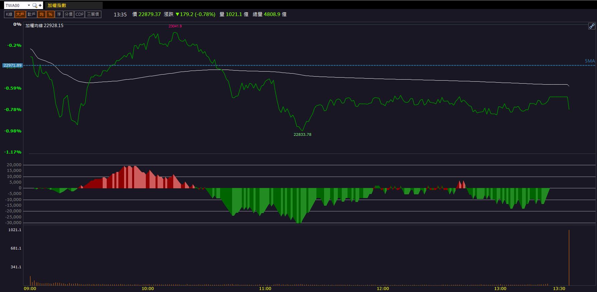Viewport: 597px width, 292px height.
Task: Click the 分價 button
Action: coord(69,14)
